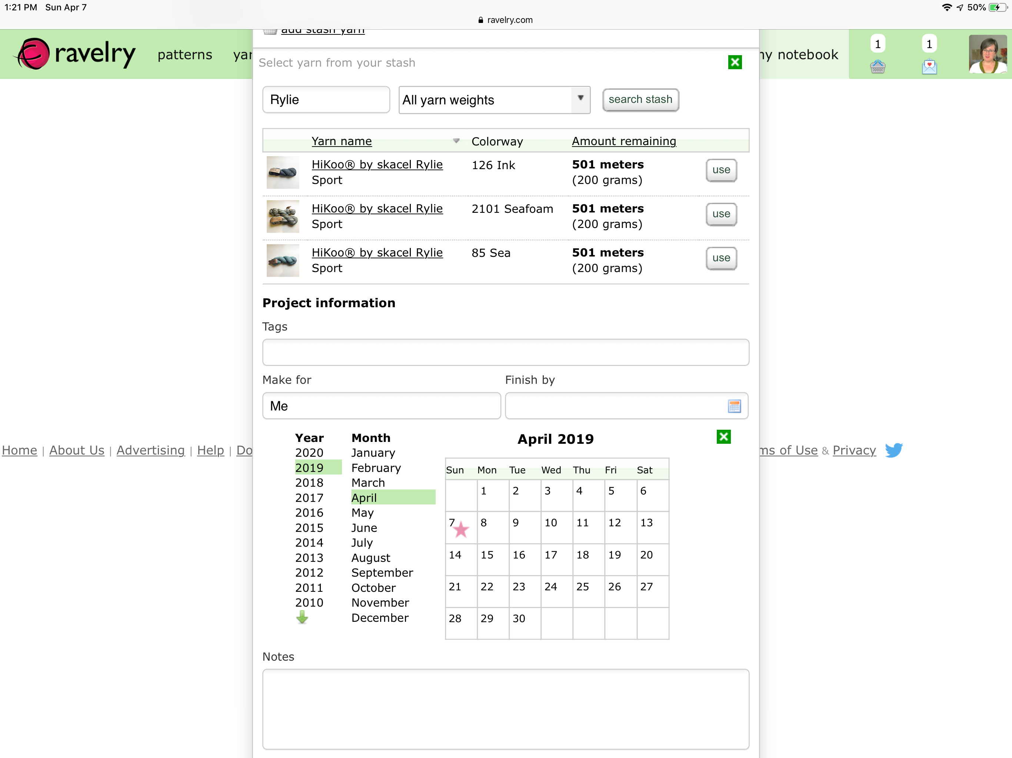Open the messages envelope icon
The height and width of the screenshot is (758, 1012).
pos(929,67)
